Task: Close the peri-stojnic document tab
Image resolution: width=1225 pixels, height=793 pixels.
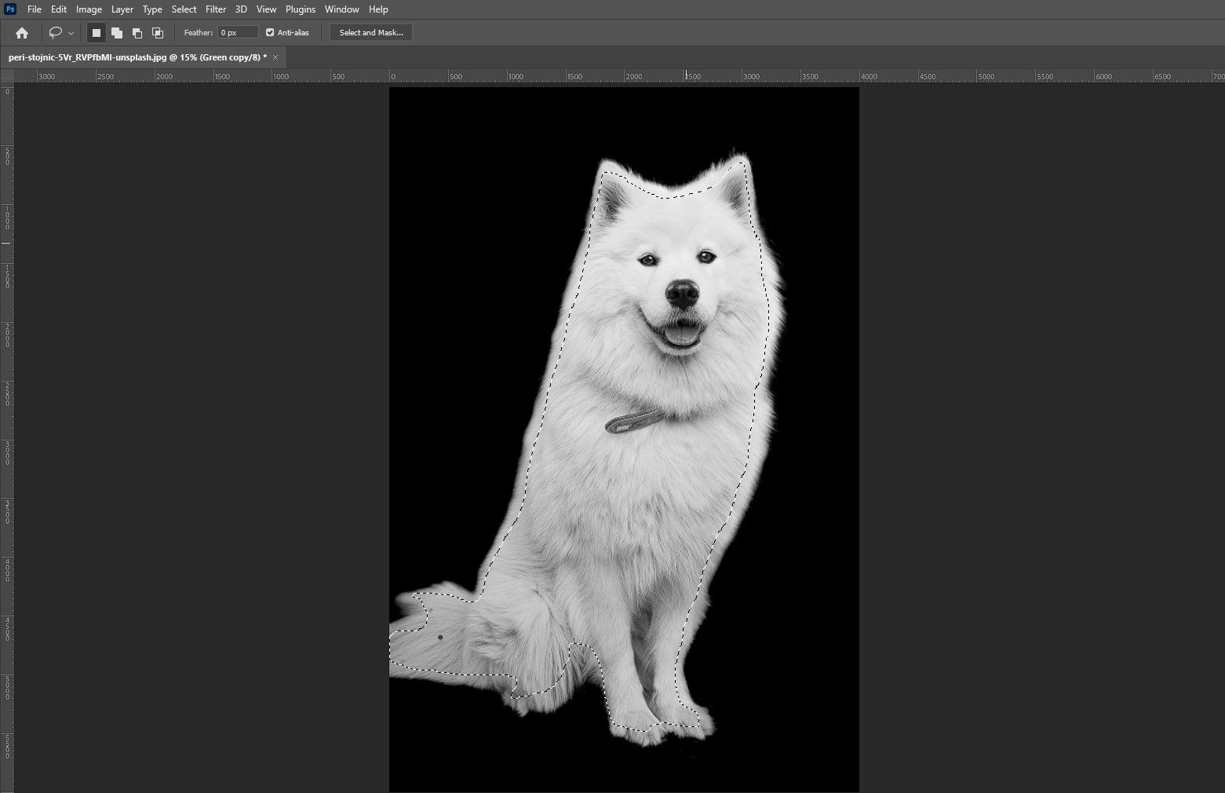Action: coord(276,57)
